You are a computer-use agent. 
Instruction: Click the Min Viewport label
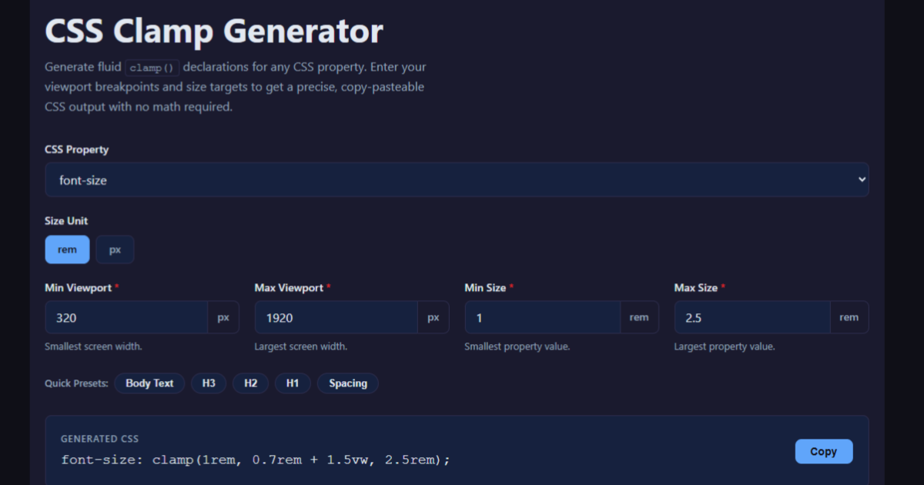click(78, 288)
